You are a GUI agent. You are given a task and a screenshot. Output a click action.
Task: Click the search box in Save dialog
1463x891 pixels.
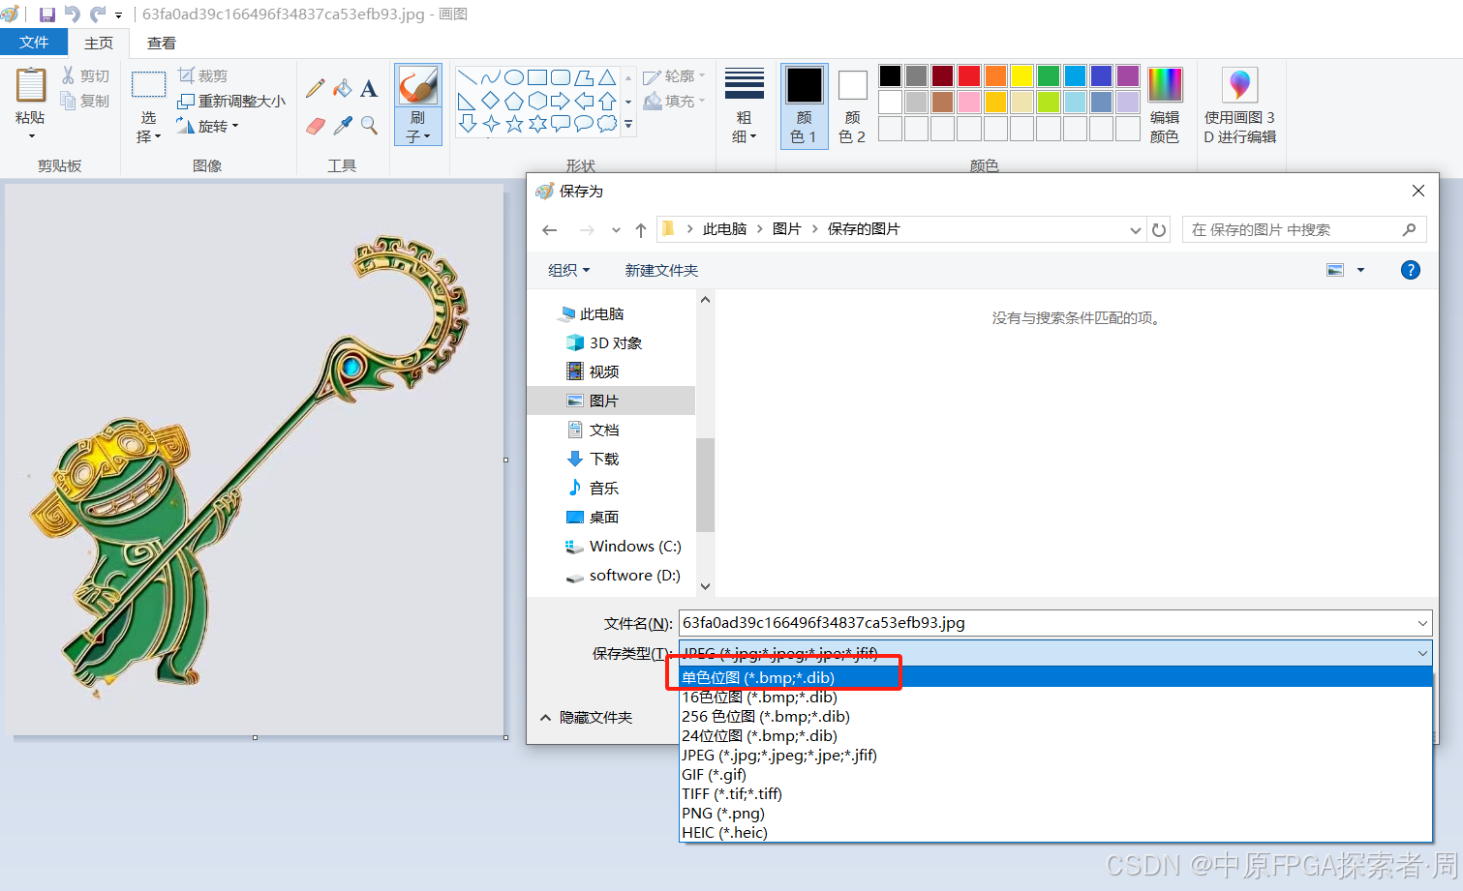tap(1304, 230)
